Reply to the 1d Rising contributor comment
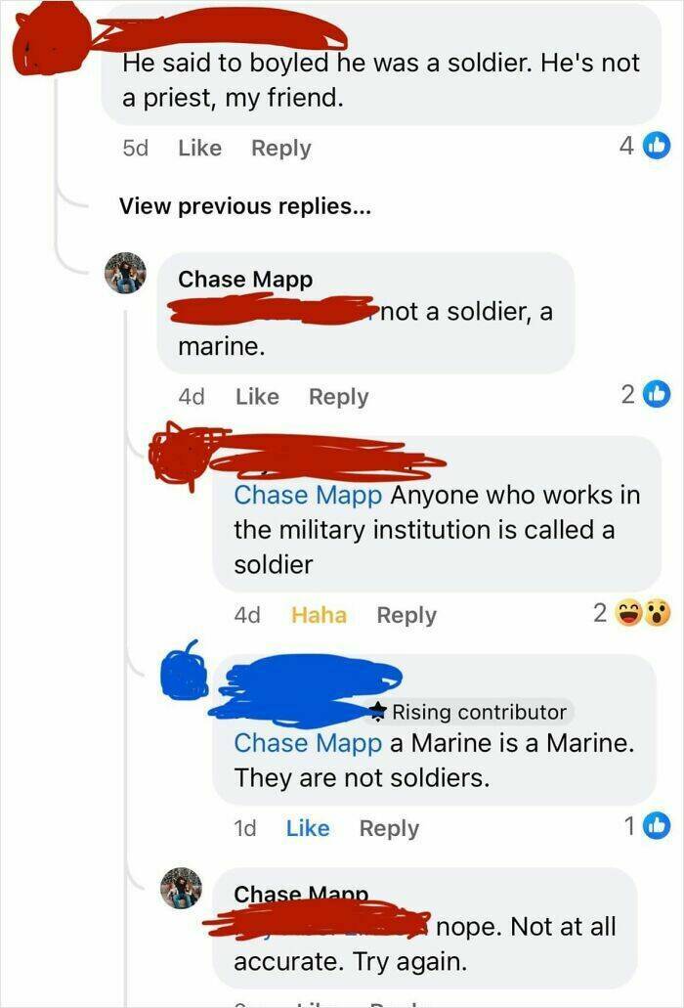The height and width of the screenshot is (1008, 684). 389,828
